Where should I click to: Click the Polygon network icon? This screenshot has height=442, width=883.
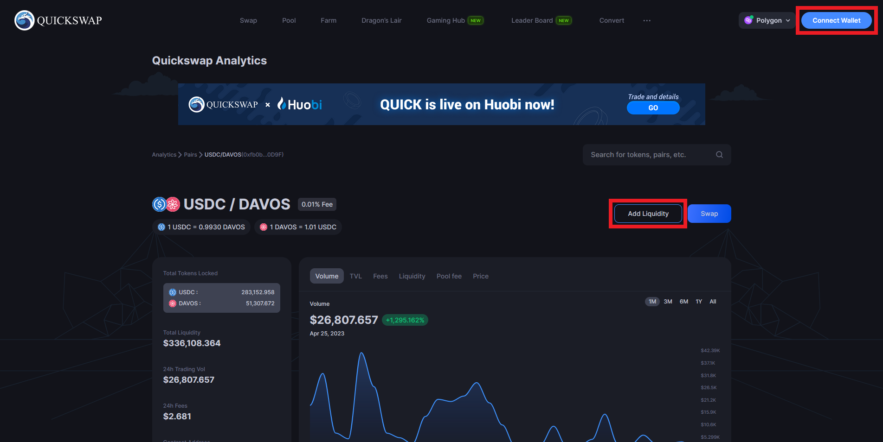click(748, 20)
